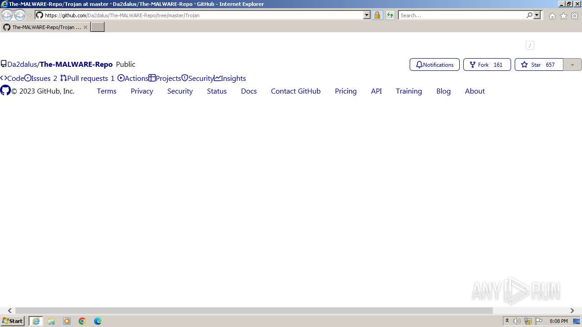Click the slash search shortcut box
Viewport: 582px width, 327px height.
point(530,45)
